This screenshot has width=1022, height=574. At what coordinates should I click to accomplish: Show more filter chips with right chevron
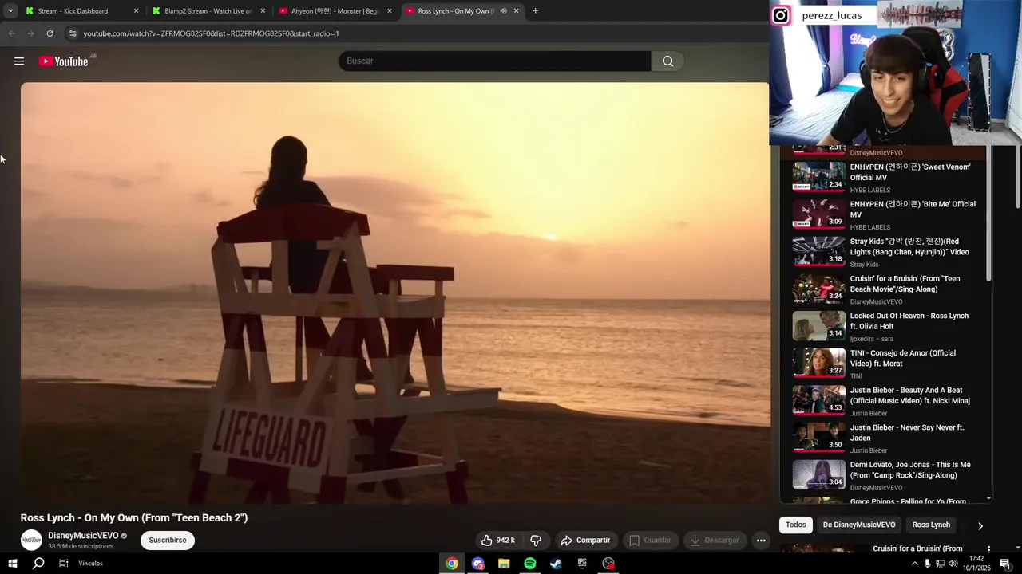coord(980,525)
